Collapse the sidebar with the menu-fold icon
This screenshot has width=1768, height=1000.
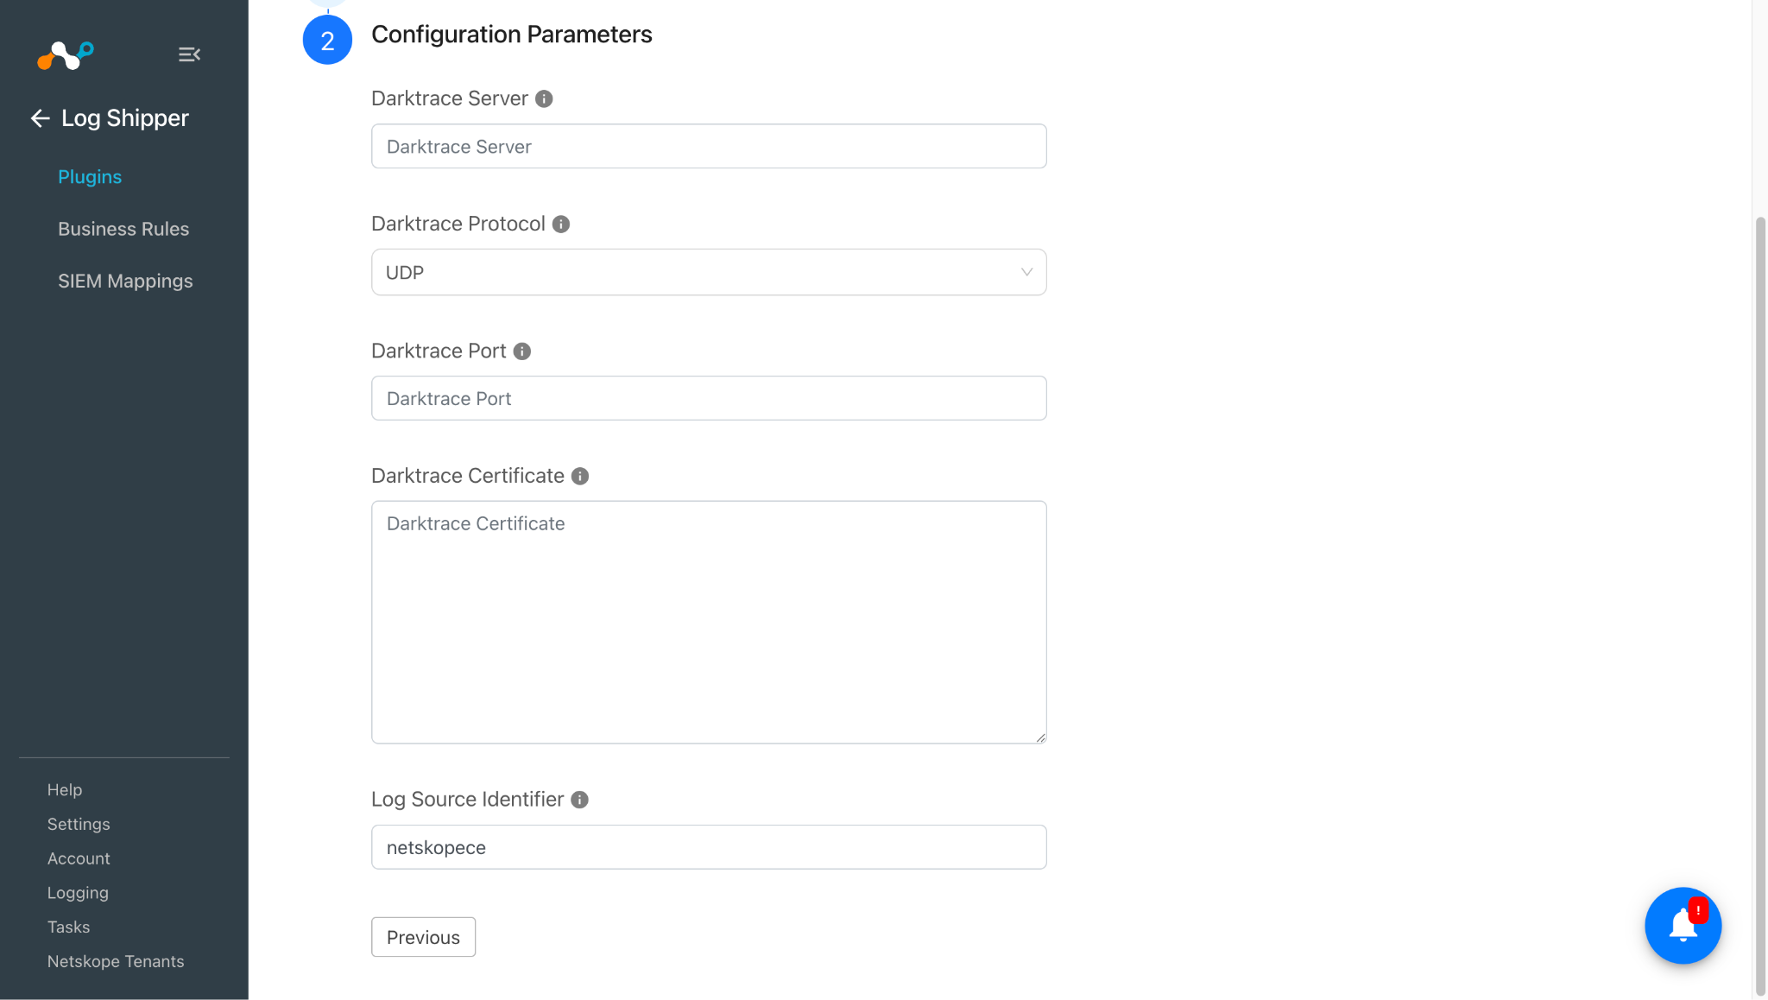click(x=189, y=54)
